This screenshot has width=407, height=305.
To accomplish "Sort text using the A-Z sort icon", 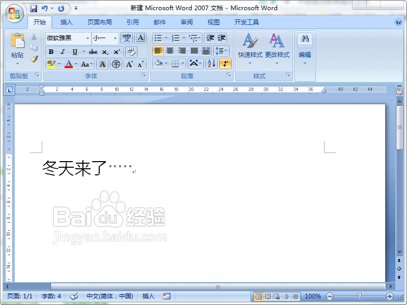I will click(x=211, y=63).
